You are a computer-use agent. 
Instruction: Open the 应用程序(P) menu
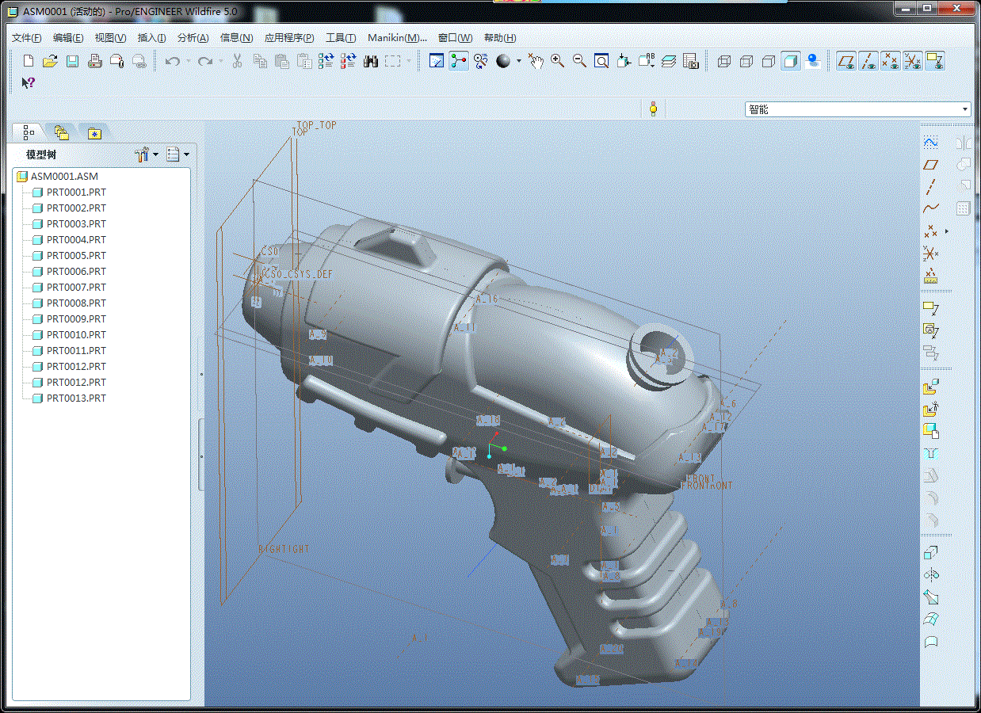pyautogui.click(x=288, y=38)
